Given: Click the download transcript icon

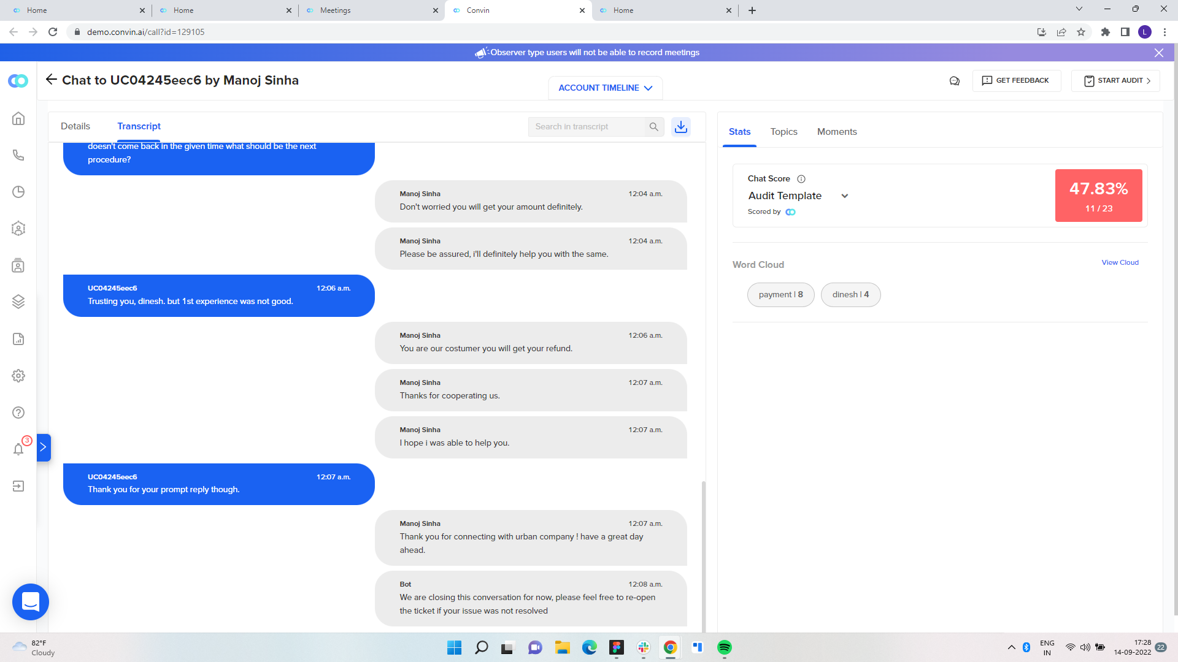Looking at the screenshot, I should pyautogui.click(x=681, y=127).
